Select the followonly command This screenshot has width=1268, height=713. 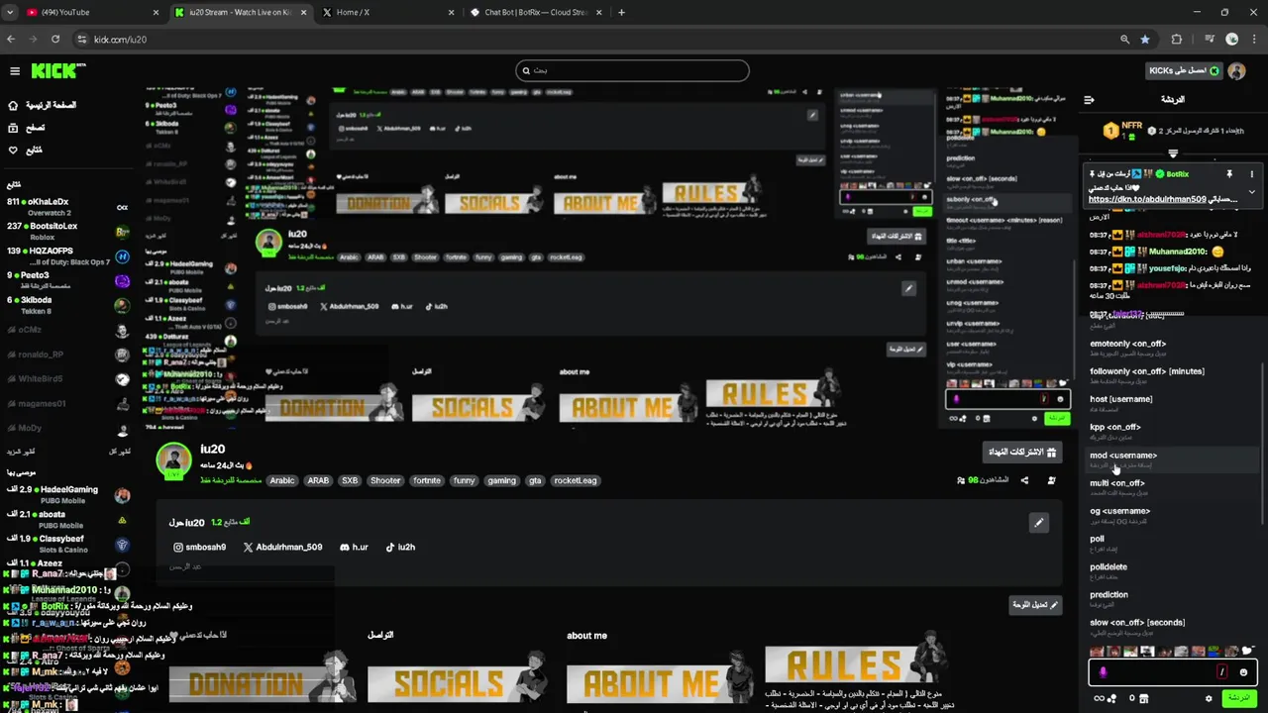coord(1172,375)
